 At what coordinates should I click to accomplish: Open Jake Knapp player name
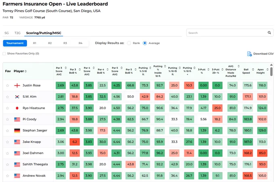click(32, 142)
